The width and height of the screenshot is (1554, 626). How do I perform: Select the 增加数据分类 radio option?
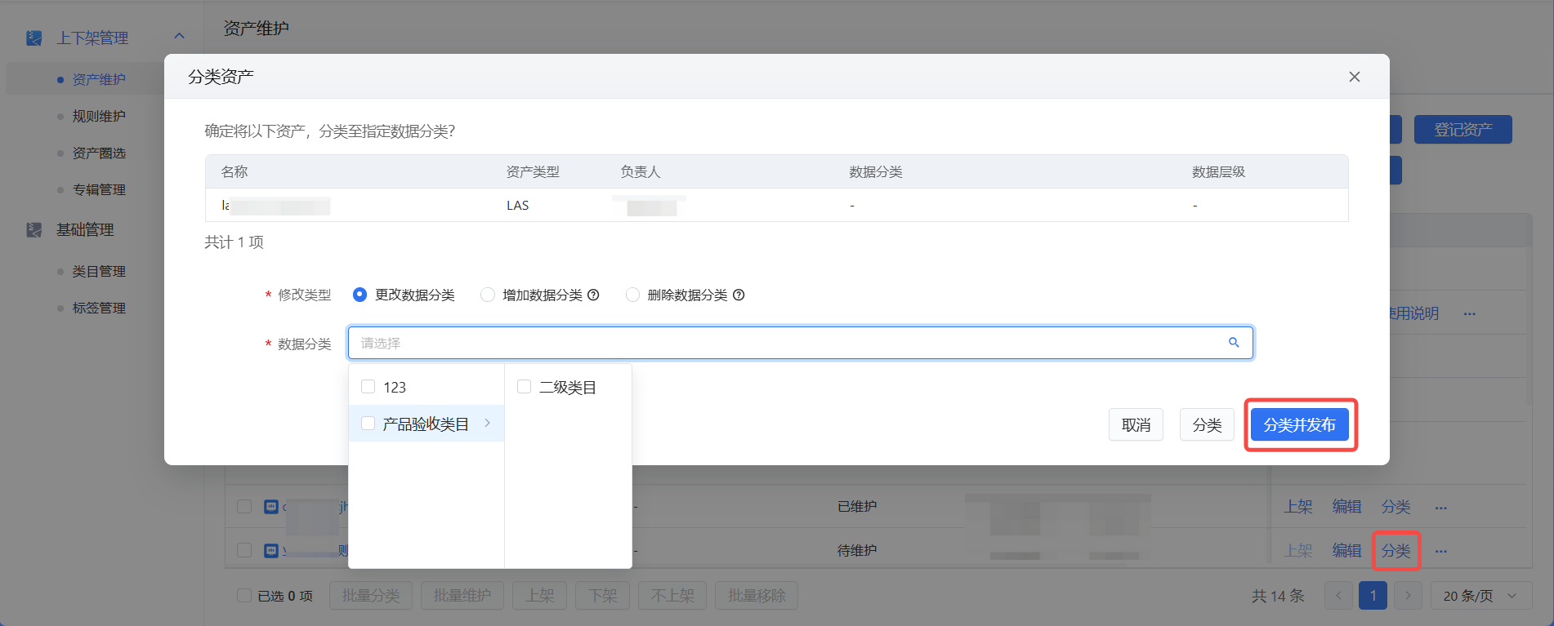coord(488,295)
